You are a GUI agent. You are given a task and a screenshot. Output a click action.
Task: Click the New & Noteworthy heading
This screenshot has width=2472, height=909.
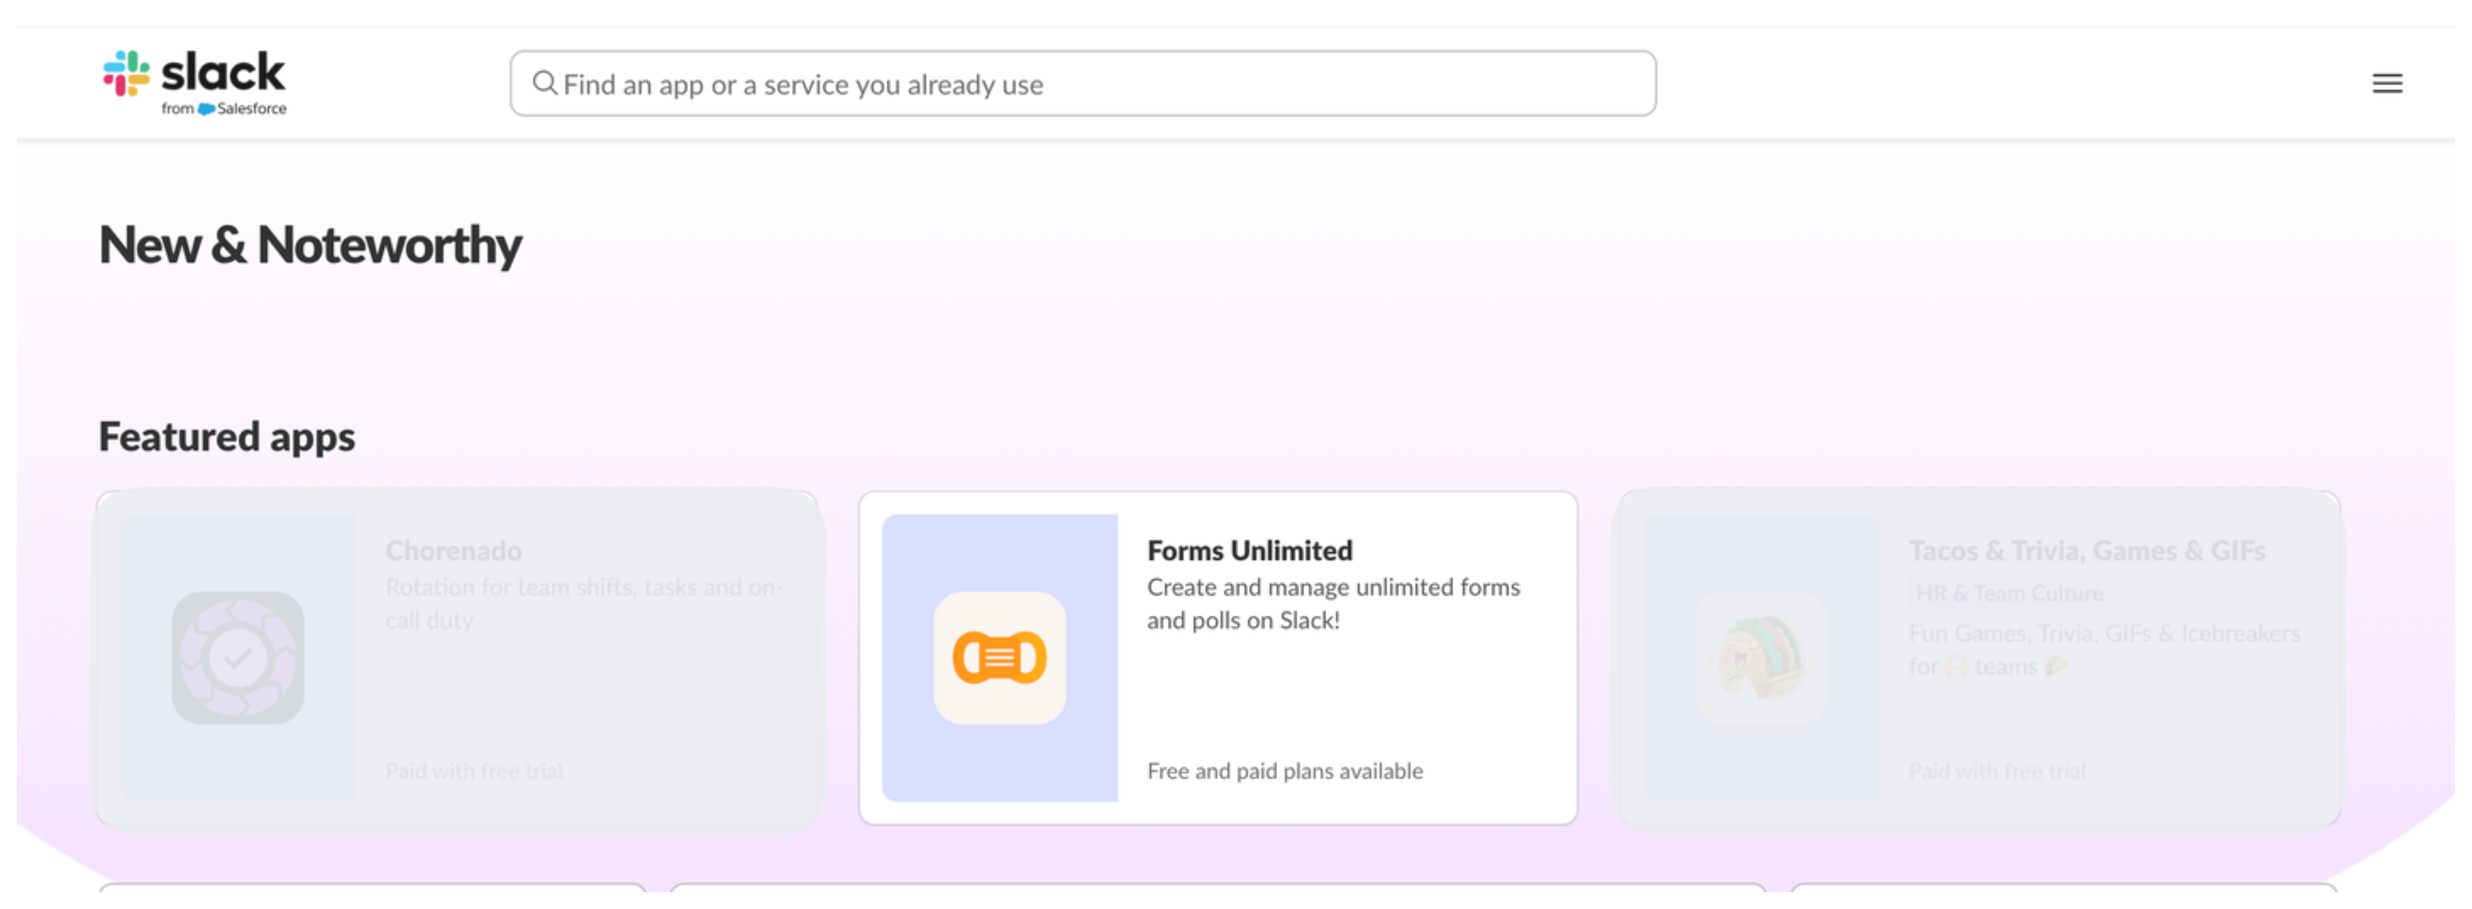pos(310,245)
